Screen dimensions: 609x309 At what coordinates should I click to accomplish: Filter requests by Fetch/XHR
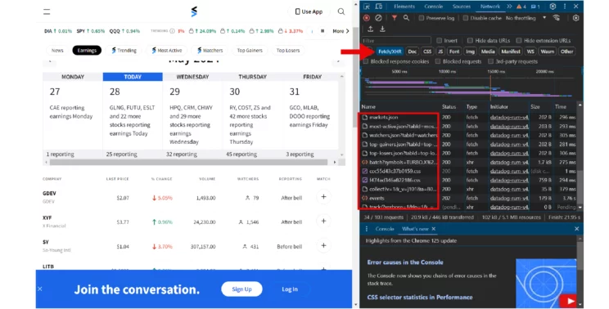[x=390, y=51]
